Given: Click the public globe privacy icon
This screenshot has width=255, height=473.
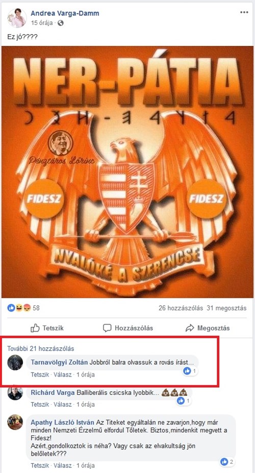Looking at the screenshot, I should [x=60, y=23].
